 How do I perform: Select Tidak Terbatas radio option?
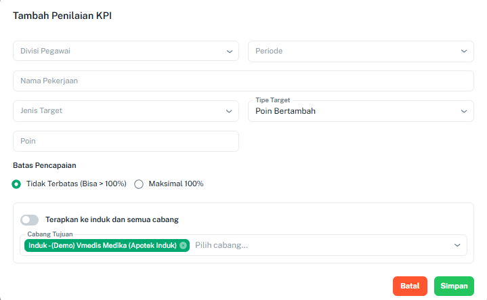tap(16, 184)
